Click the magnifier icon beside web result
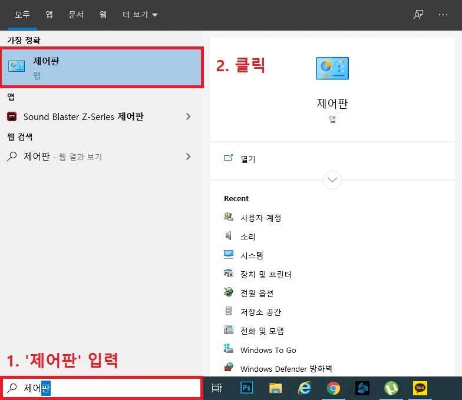 click(12, 156)
